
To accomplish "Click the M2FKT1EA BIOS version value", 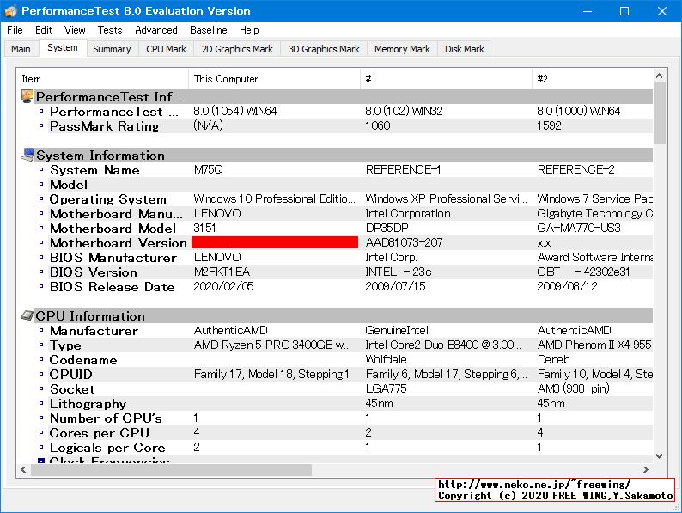I will coord(222,272).
